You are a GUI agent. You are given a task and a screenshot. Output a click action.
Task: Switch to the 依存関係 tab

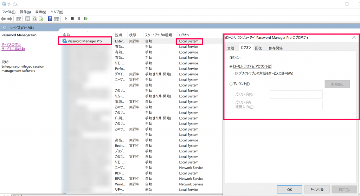coord(276,48)
